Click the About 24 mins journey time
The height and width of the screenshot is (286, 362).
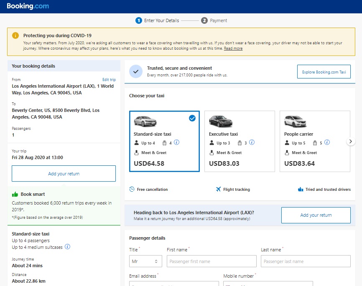coord(27,266)
